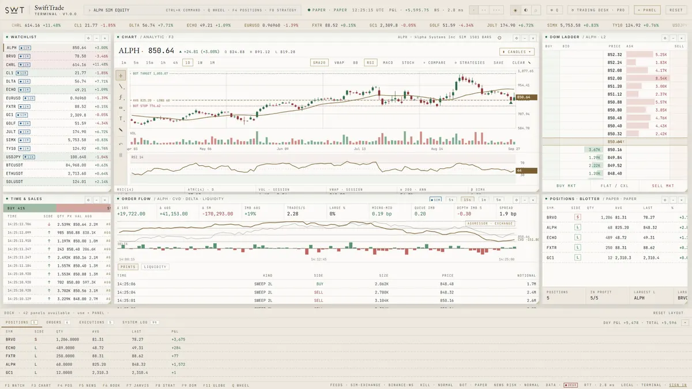Click the Flat / CXL button

(x=615, y=186)
